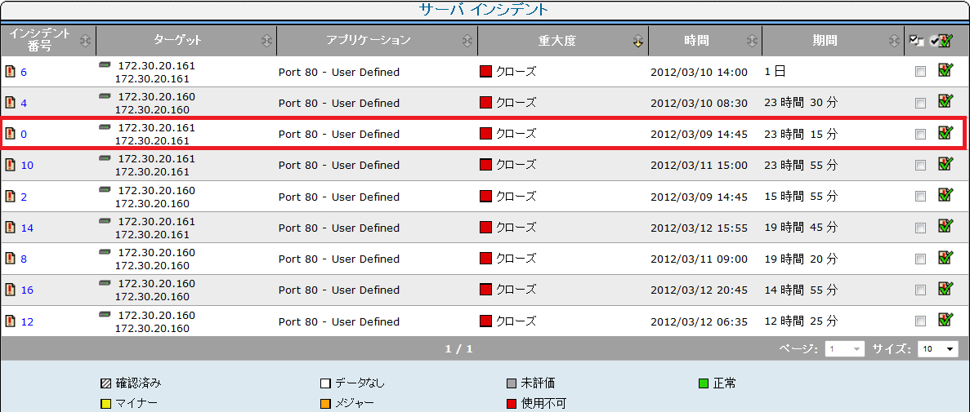Image resolution: width=970 pixels, height=412 pixels.
Task: Click server icon in incident 10 target
Action: point(105,158)
